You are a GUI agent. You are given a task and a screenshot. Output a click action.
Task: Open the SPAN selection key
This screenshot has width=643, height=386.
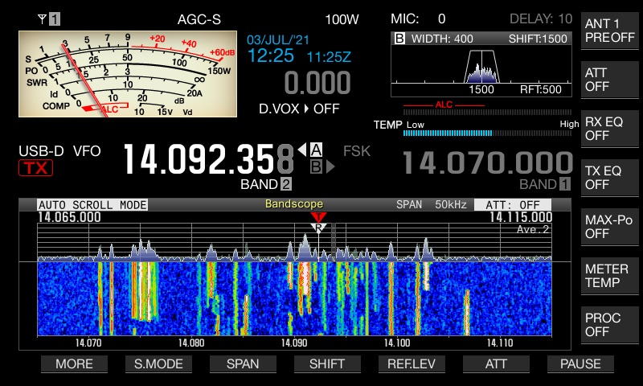click(243, 363)
